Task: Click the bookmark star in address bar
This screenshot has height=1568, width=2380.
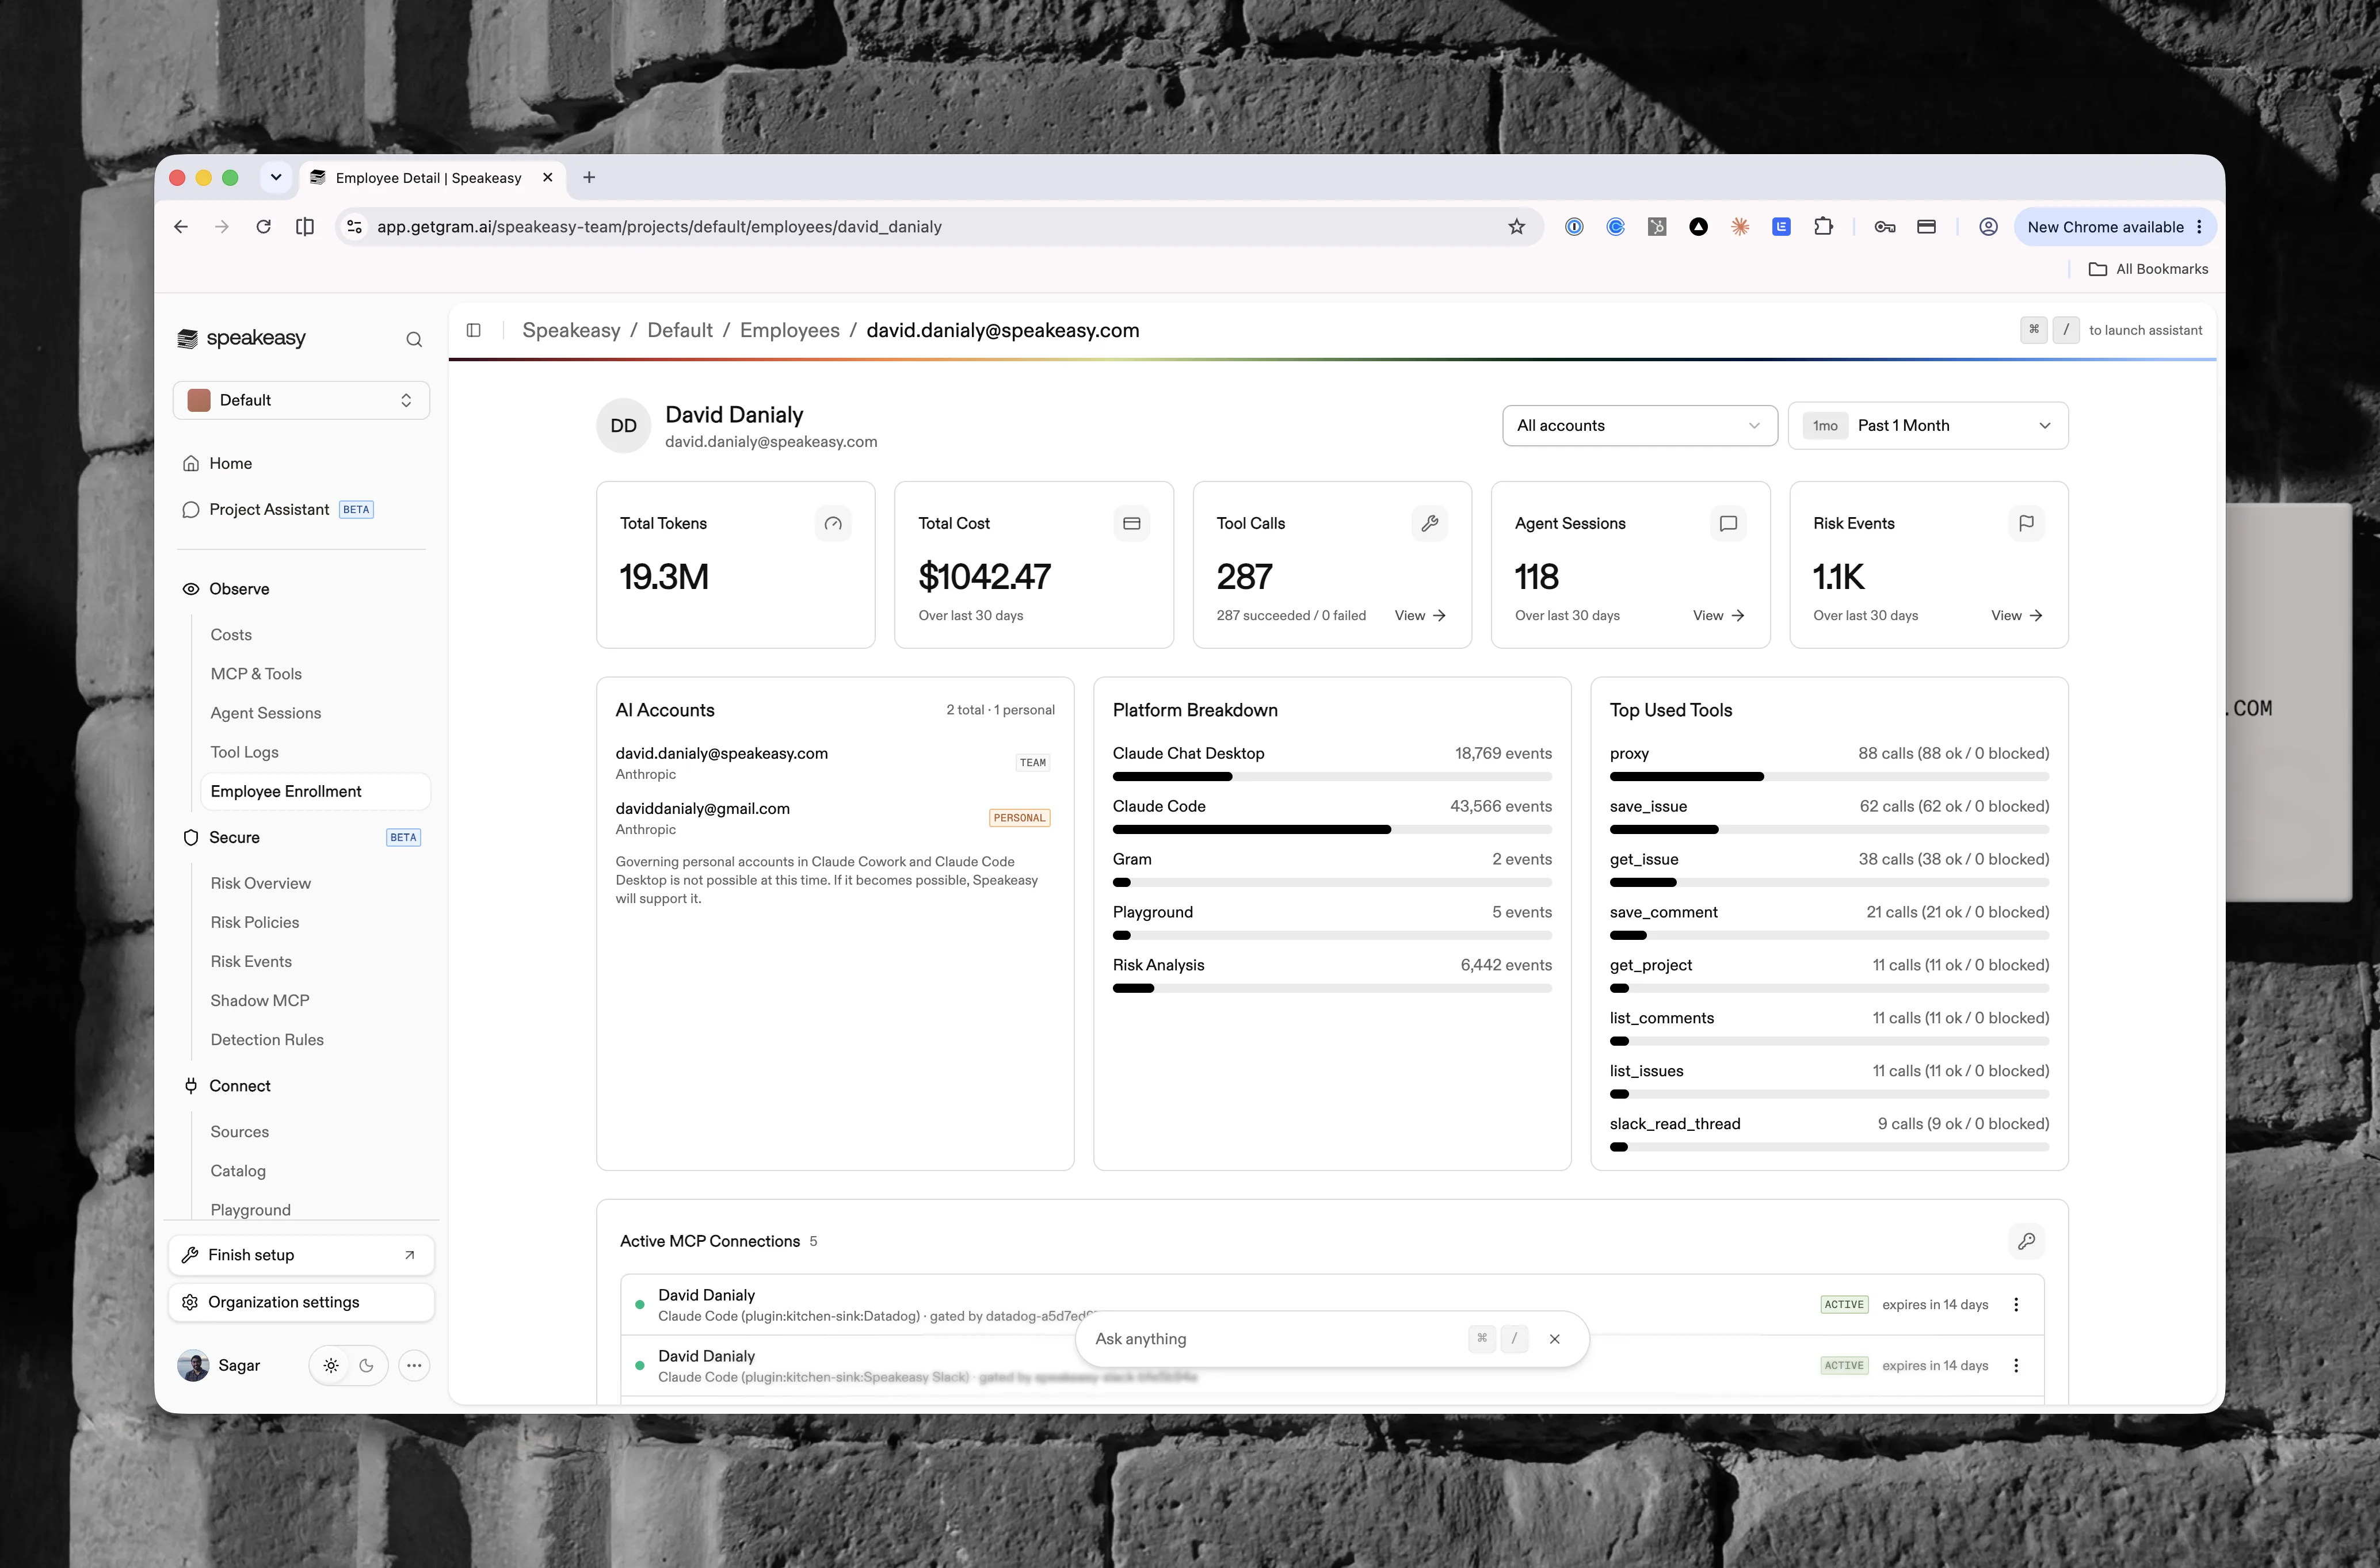Action: pyautogui.click(x=1517, y=227)
